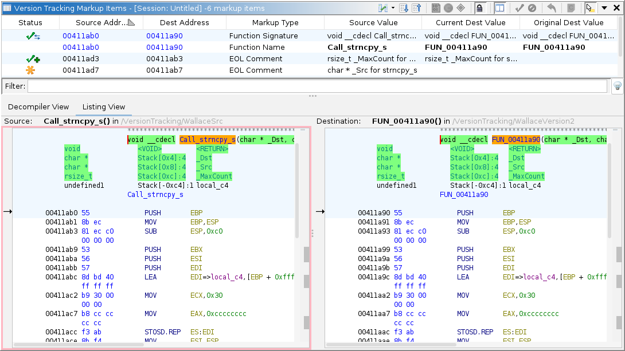The image size is (625, 351).
Task: Click the next markup item down-arrow icon
Action: coord(404,8)
